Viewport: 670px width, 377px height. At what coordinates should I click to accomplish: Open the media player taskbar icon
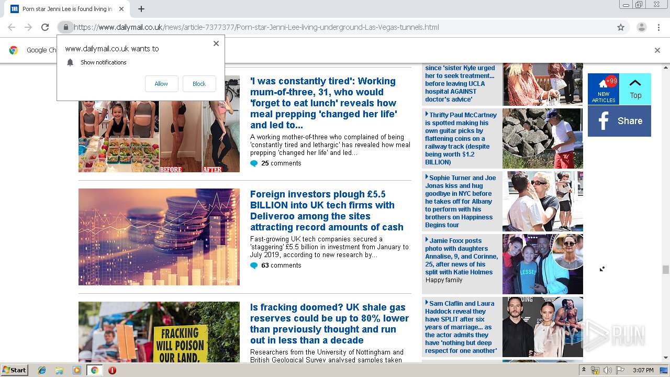tap(77, 370)
